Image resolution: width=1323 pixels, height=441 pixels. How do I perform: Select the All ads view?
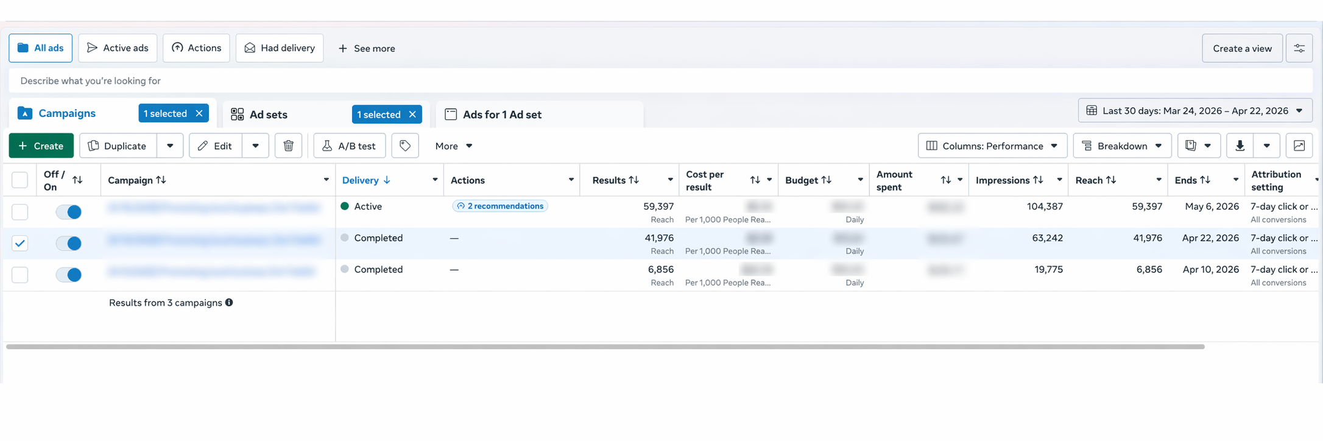40,48
